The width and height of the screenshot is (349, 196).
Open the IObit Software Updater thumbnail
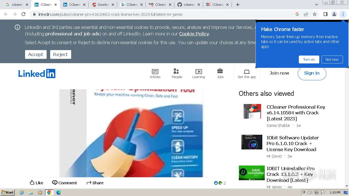click(252, 142)
